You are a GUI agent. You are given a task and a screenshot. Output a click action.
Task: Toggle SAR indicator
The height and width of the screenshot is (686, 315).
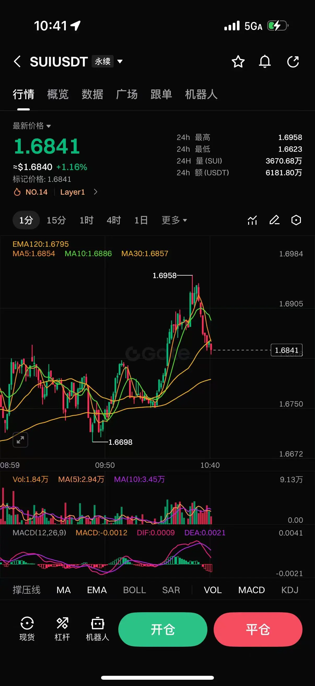coord(171,590)
